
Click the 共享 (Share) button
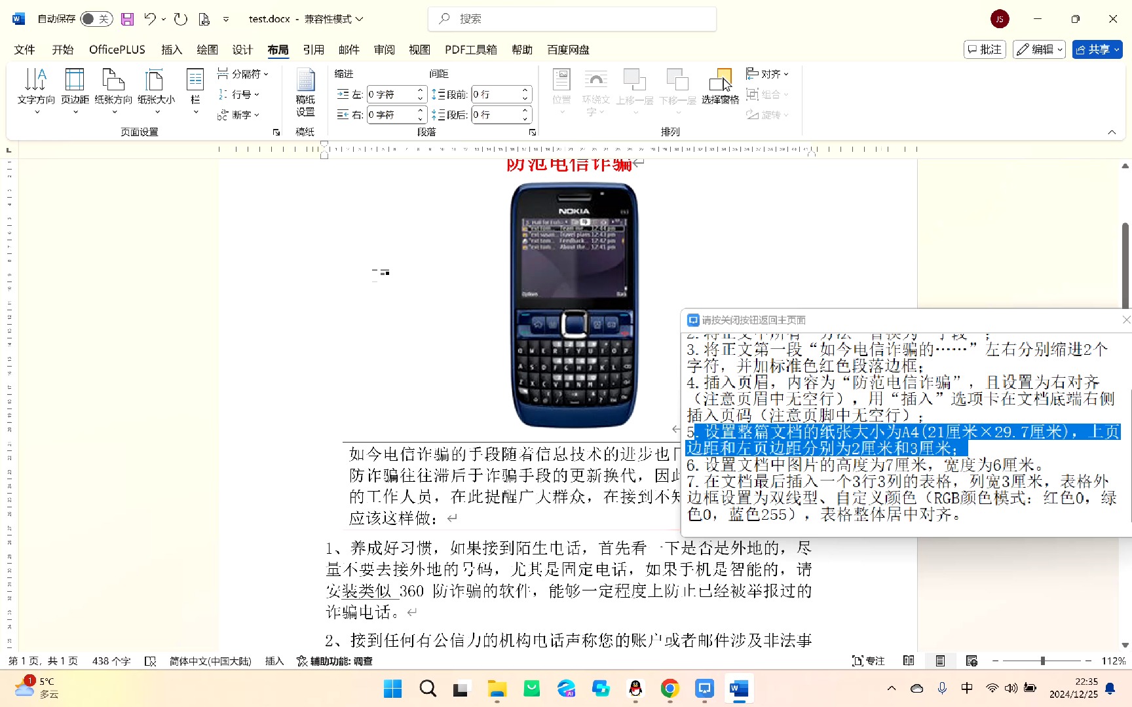tap(1097, 49)
